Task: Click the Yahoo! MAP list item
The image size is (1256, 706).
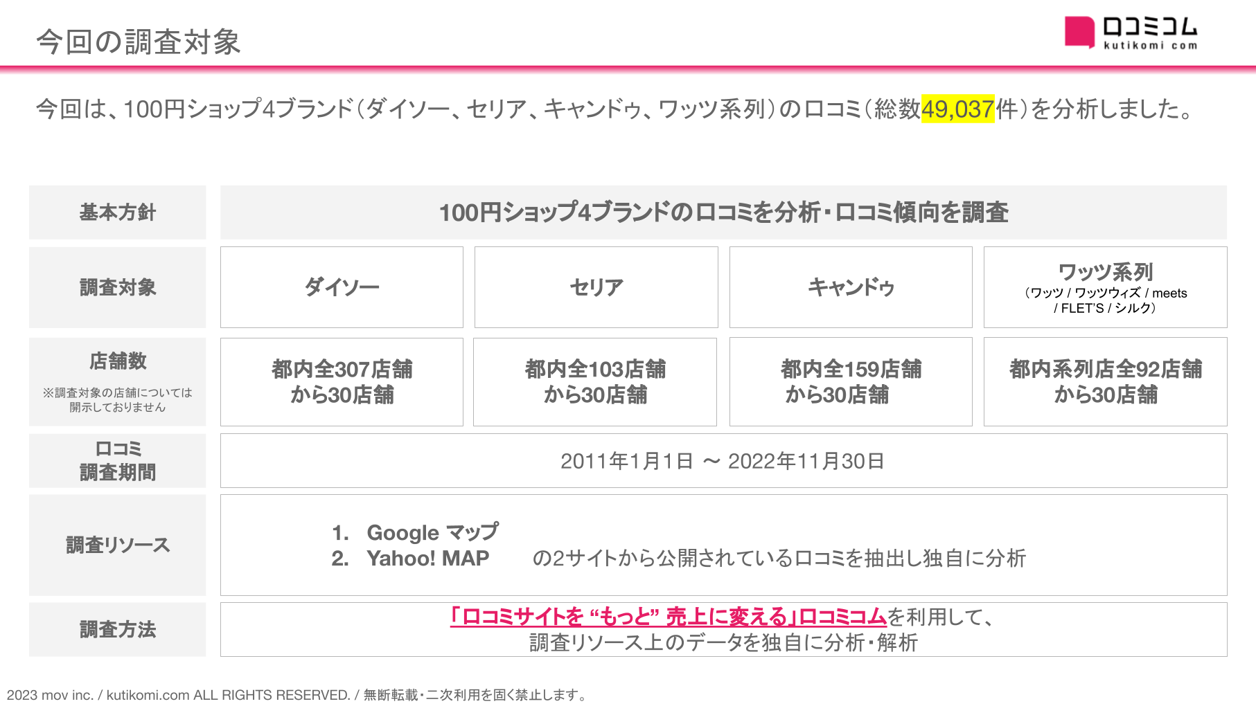Action: pyautogui.click(x=410, y=558)
